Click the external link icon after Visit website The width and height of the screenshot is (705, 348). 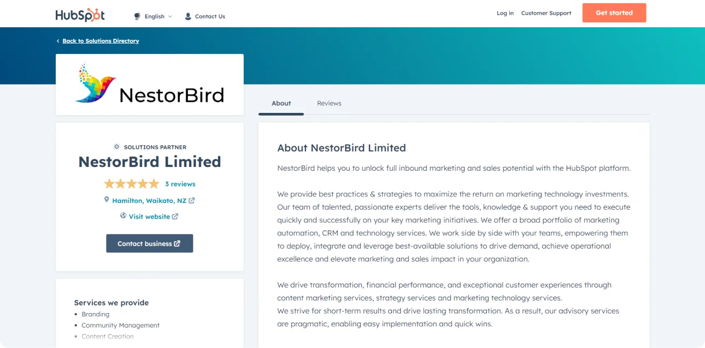175,217
